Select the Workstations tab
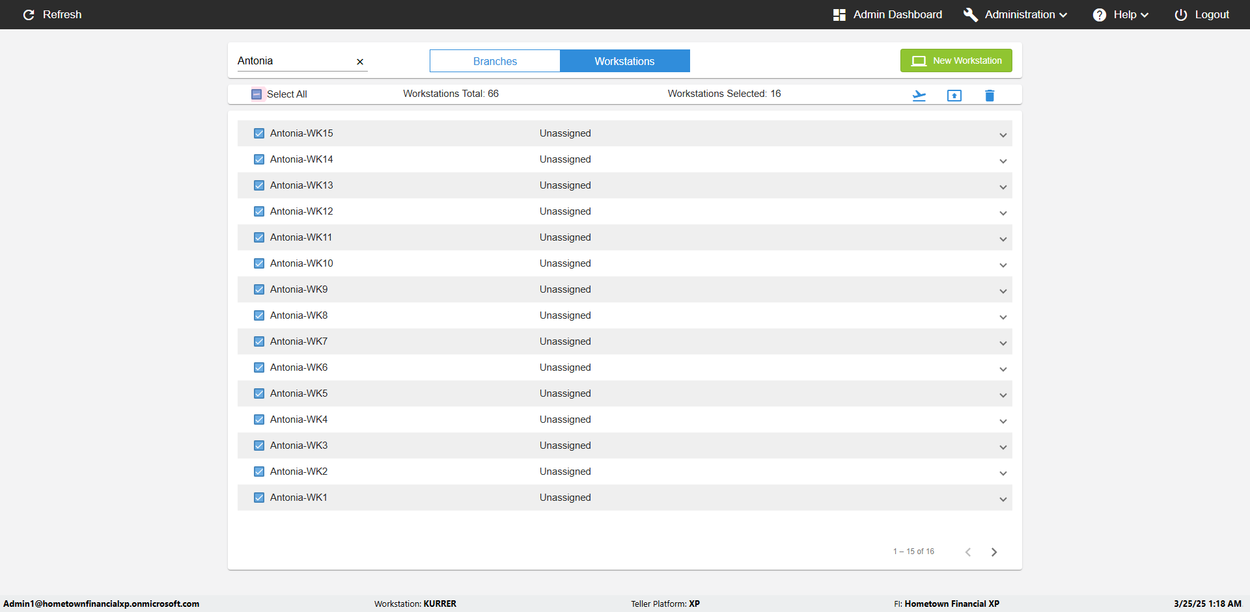 625,61
